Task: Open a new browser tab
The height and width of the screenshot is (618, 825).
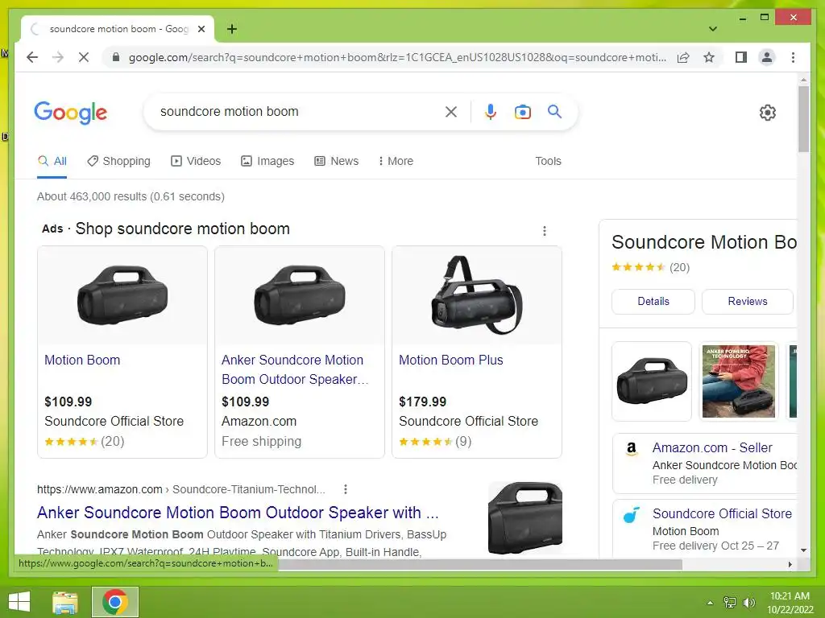Action: pyautogui.click(x=231, y=29)
